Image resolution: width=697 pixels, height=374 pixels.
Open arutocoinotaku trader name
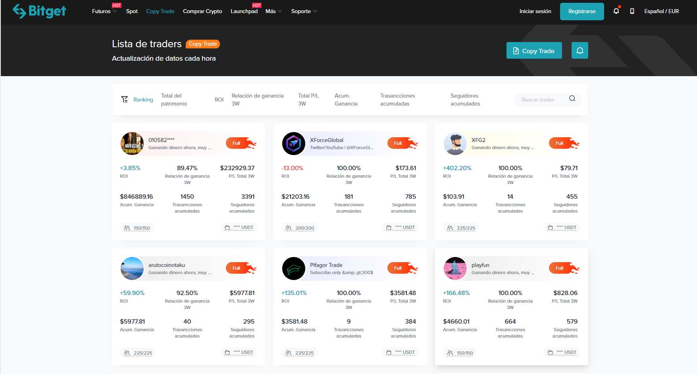pyautogui.click(x=167, y=265)
